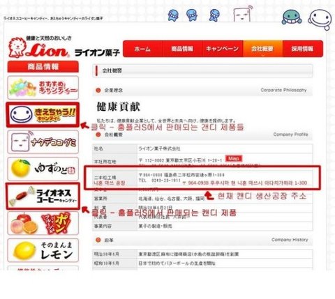
Task: Click the third blue blob mascot icon
Action: tap(214, 15)
